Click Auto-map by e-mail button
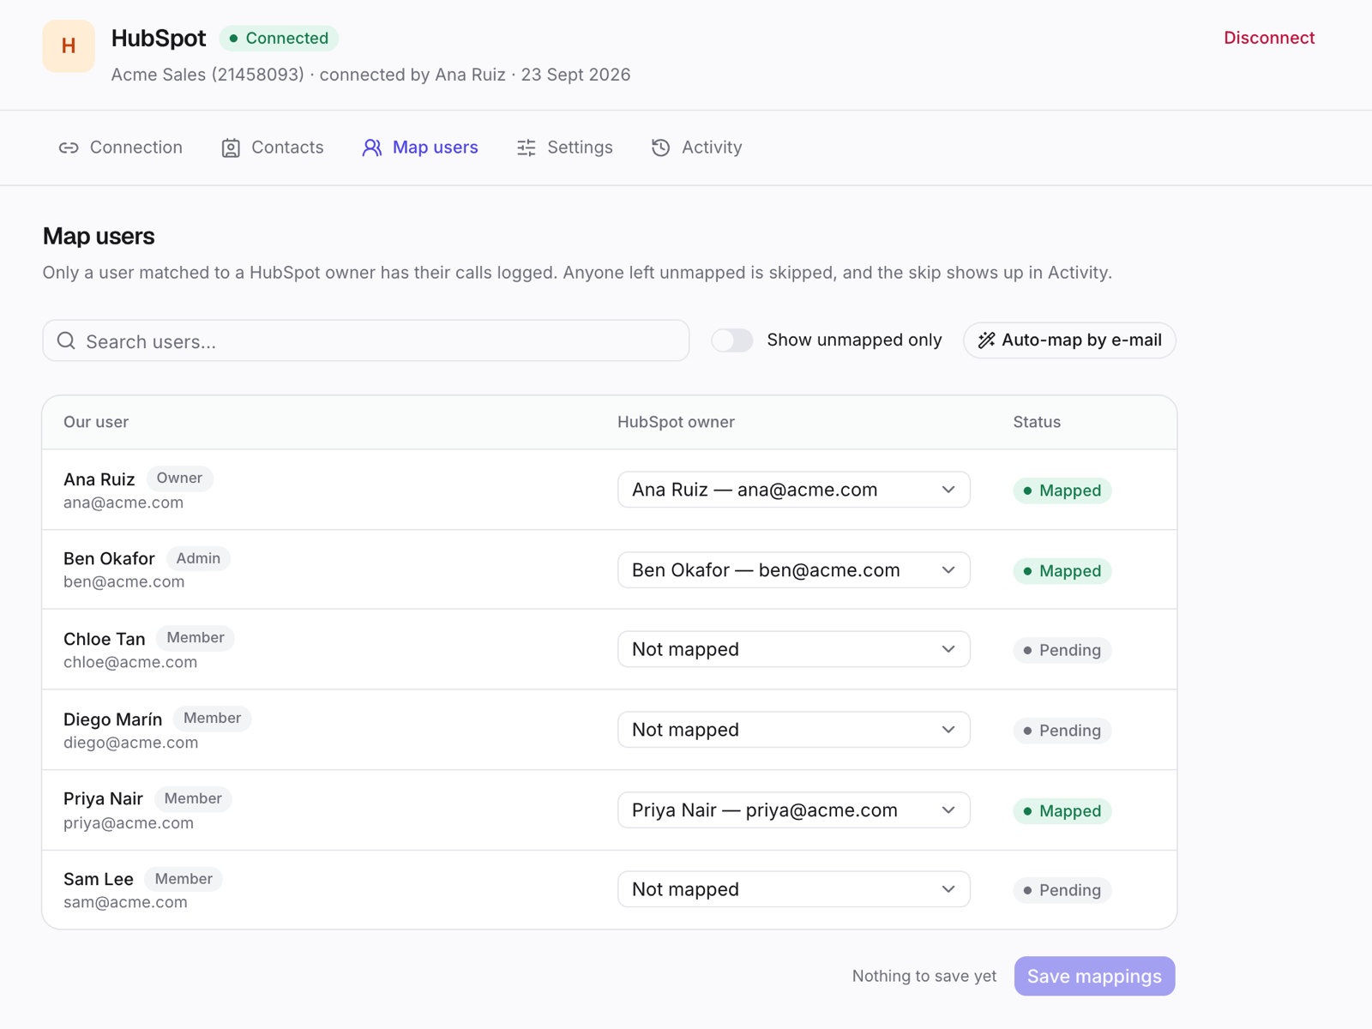 1070,340
